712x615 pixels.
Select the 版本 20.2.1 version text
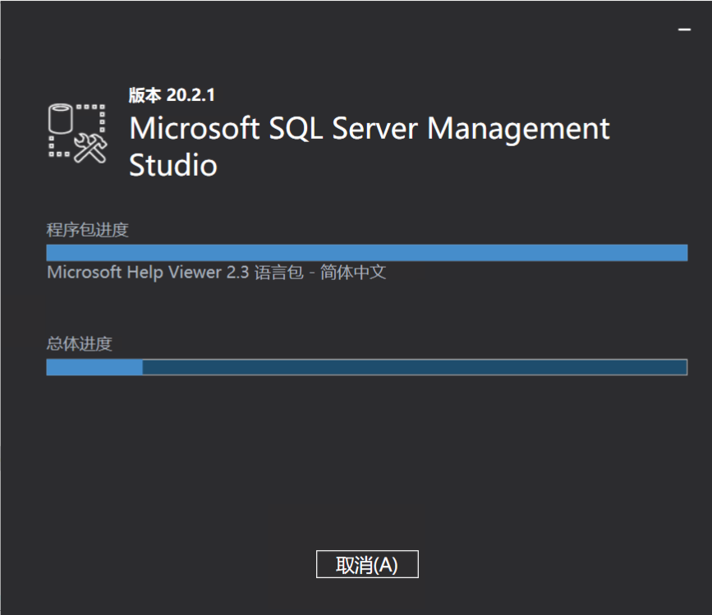(x=172, y=95)
